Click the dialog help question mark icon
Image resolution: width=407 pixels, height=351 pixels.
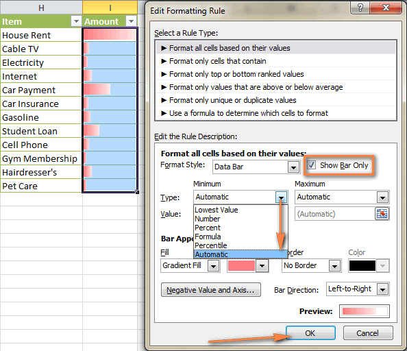pyautogui.click(x=360, y=8)
